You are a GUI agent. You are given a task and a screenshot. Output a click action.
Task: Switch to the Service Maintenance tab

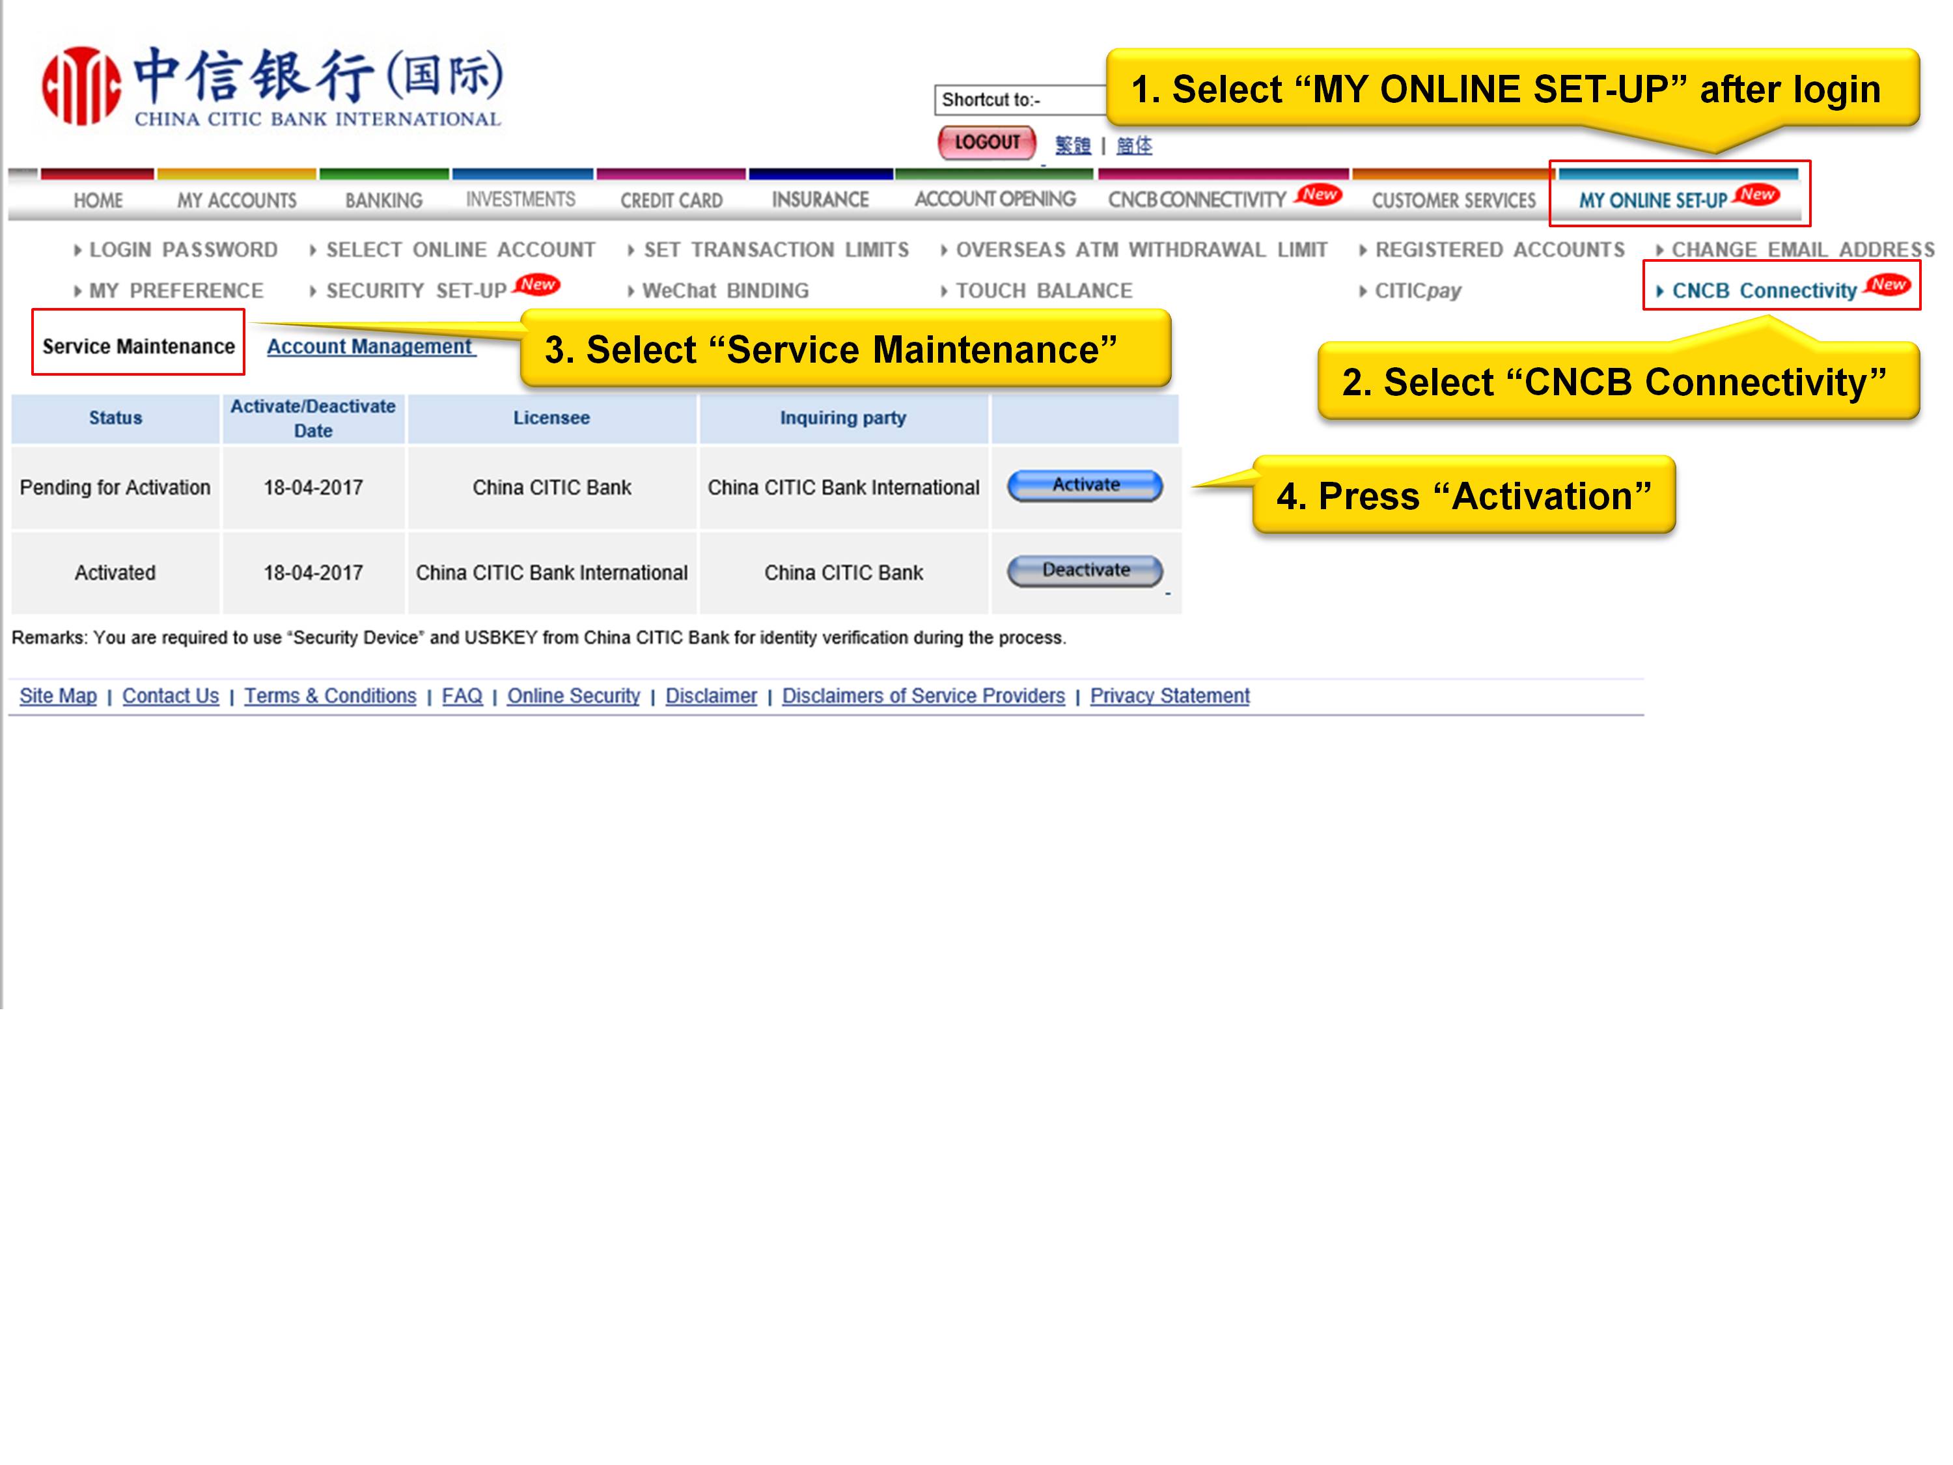[139, 346]
